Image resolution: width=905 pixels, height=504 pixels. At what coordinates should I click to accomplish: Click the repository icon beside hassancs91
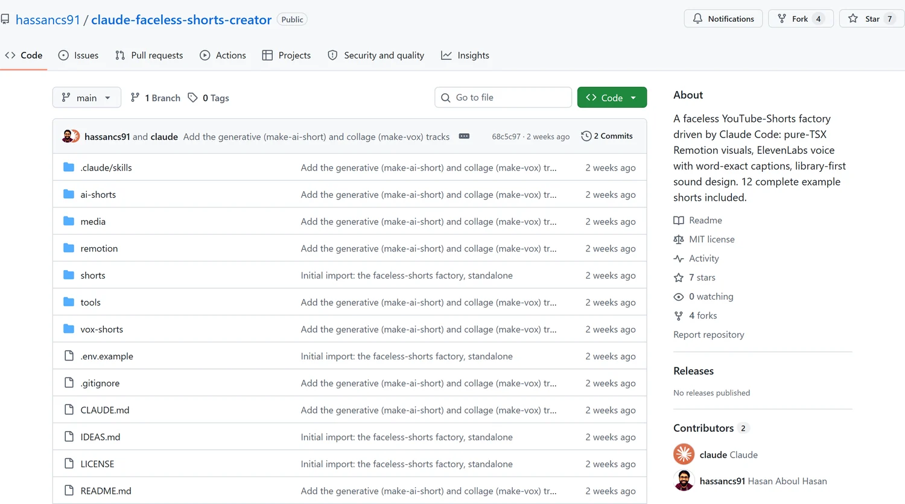tap(5, 20)
